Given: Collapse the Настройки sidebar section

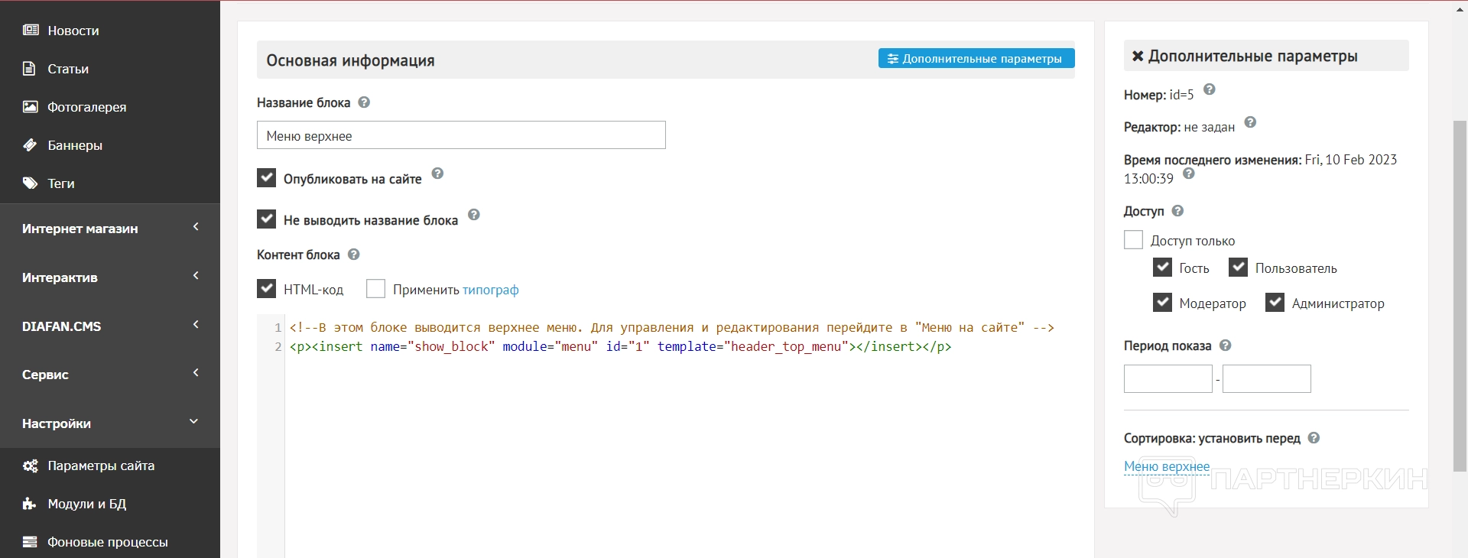Looking at the screenshot, I should tap(110, 423).
